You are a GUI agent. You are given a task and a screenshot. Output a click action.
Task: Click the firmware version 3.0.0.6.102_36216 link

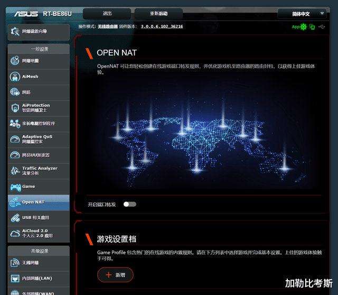162,26
